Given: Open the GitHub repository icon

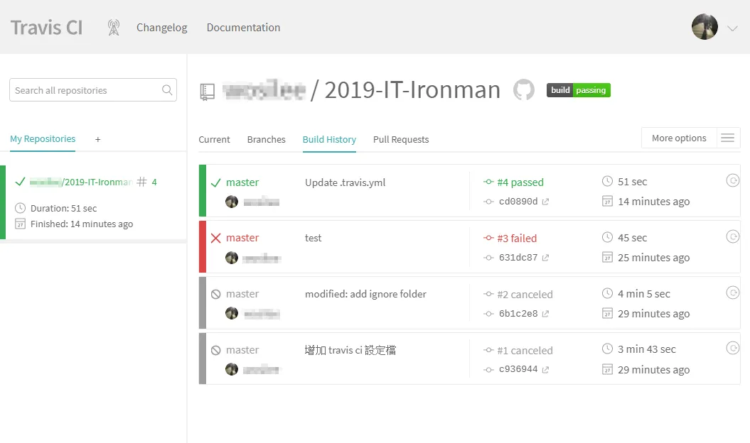Looking at the screenshot, I should pyautogui.click(x=524, y=90).
